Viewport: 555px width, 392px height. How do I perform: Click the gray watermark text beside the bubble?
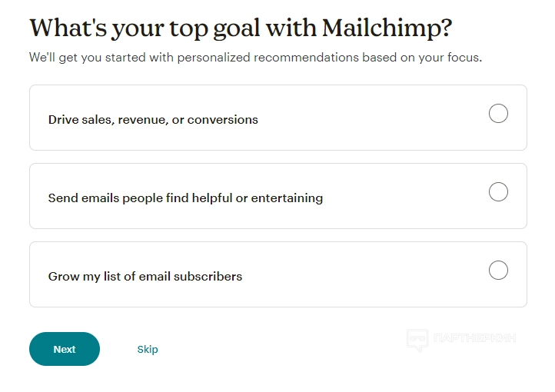click(x=474, y=338)
